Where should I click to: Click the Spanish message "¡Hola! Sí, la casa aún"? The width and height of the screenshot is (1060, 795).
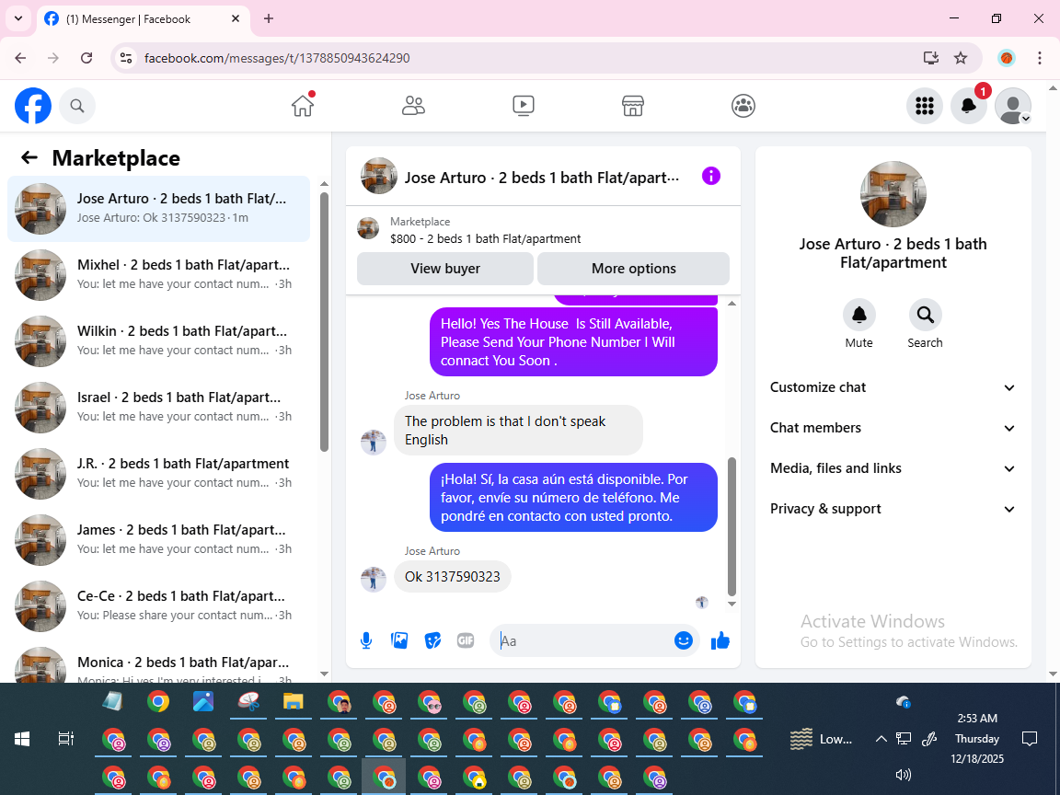pos(573,498)
